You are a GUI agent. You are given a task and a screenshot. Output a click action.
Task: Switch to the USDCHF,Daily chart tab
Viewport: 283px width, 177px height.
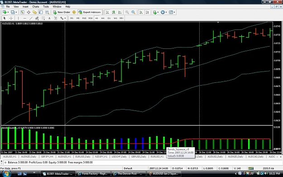119,157
